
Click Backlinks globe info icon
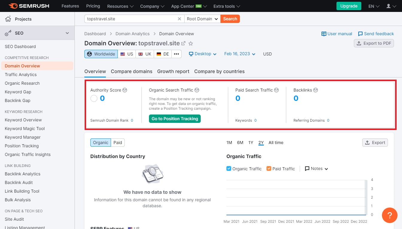[x=316, y=90]
